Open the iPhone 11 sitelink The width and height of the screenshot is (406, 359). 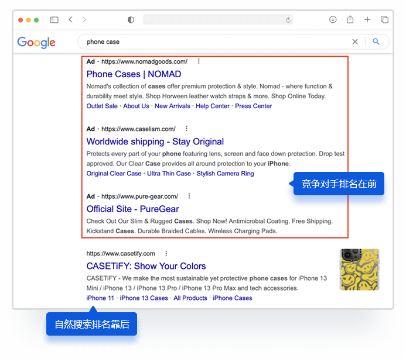100,298
